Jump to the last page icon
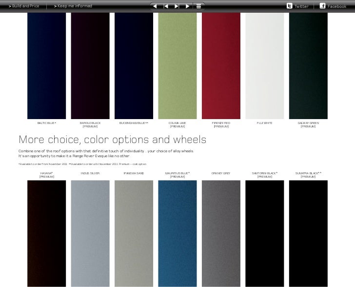Image resolution: width=355 pixels, height=287 pixels. point(177,6)
